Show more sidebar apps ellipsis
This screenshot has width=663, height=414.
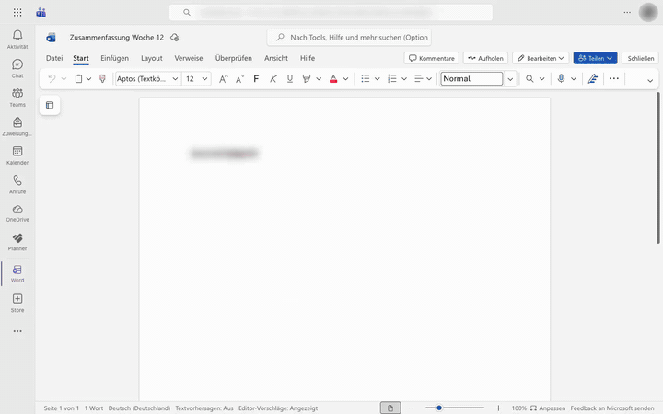point(17,331)
